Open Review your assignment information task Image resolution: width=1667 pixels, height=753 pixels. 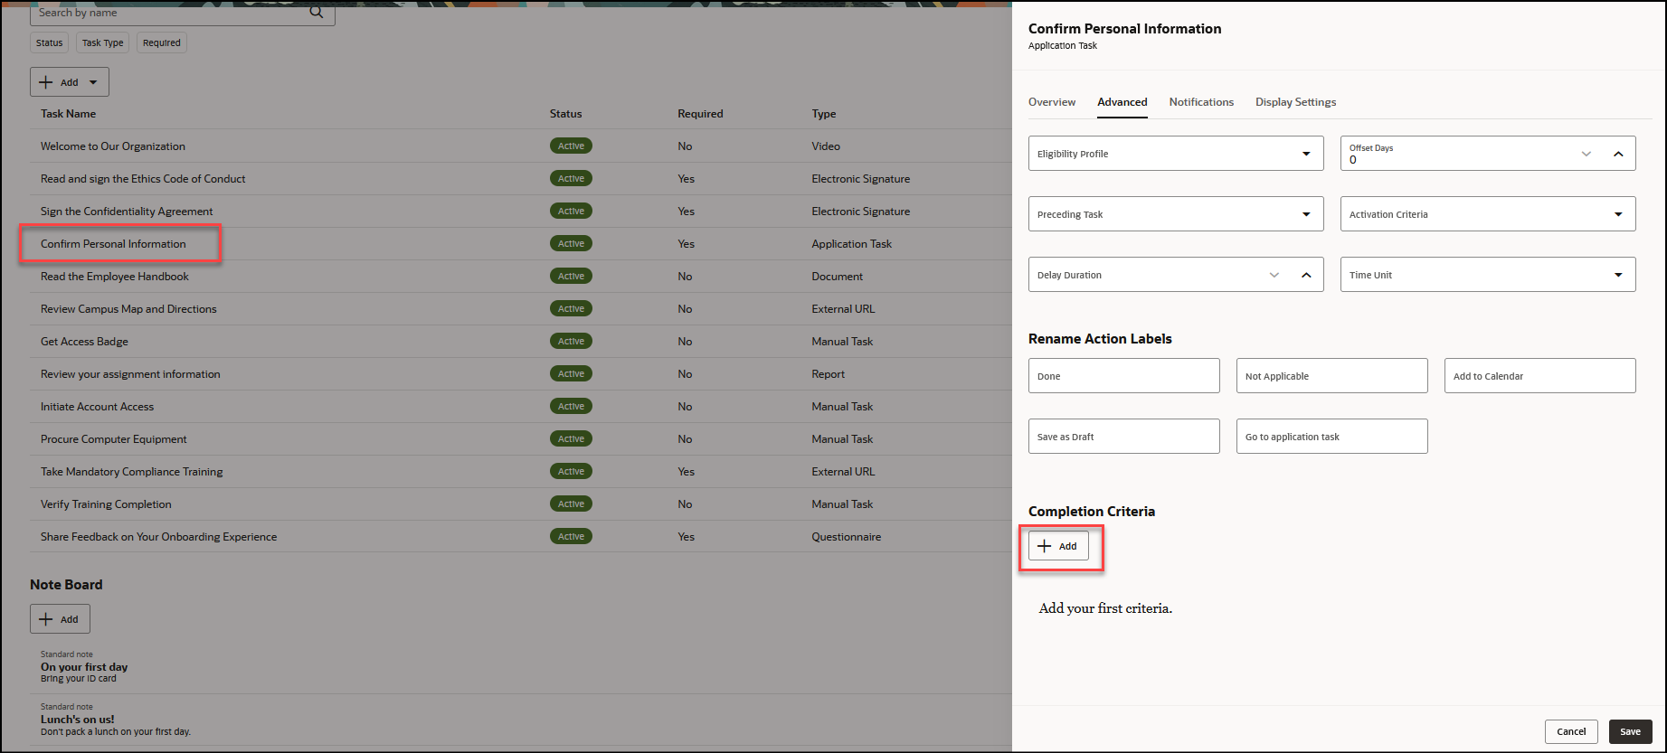tap(130, 374)
